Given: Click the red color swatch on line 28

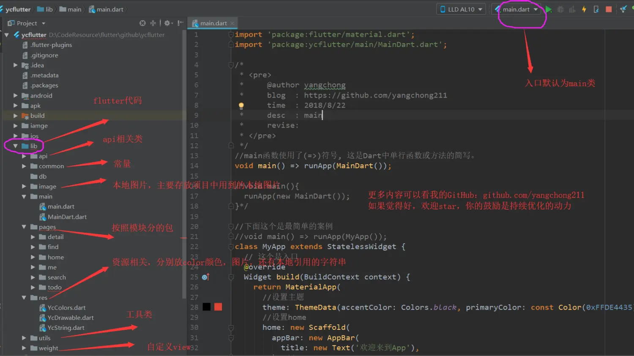Looking at the screenshot, I should tap(218, 307).
